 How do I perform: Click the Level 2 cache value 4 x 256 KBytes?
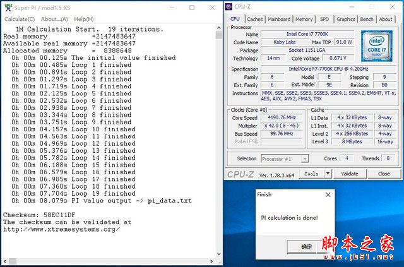coord(352,134)
